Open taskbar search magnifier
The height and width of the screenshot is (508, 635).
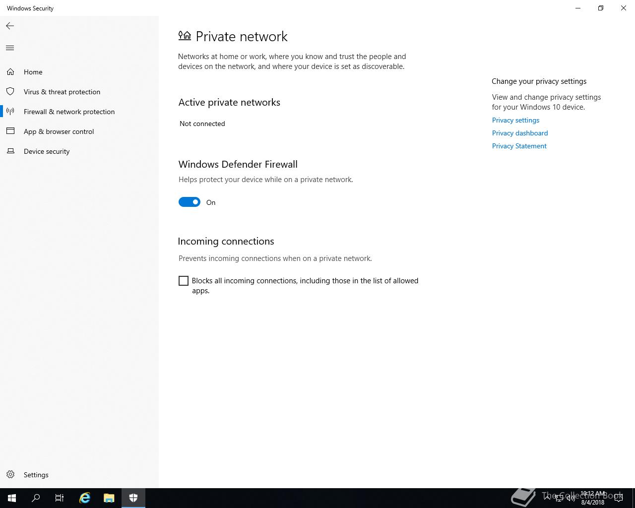[36, 498]
